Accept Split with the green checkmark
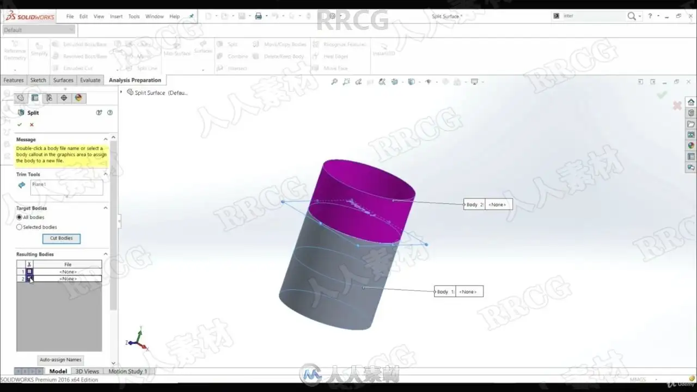 pos(20,125)
